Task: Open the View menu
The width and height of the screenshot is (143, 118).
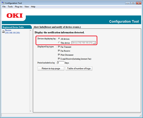Action: point(27,7)
